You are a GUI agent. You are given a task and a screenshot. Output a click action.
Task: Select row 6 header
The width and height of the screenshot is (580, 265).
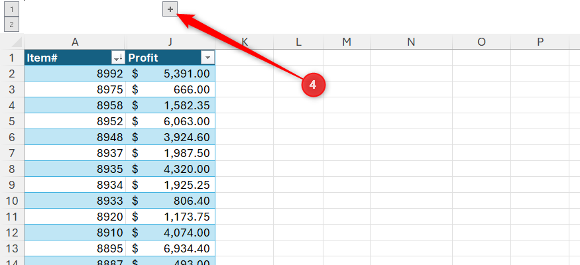pos(12,137)
